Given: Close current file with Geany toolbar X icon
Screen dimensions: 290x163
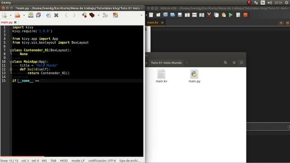Looking at the screenshot, I should click(56, 15).
